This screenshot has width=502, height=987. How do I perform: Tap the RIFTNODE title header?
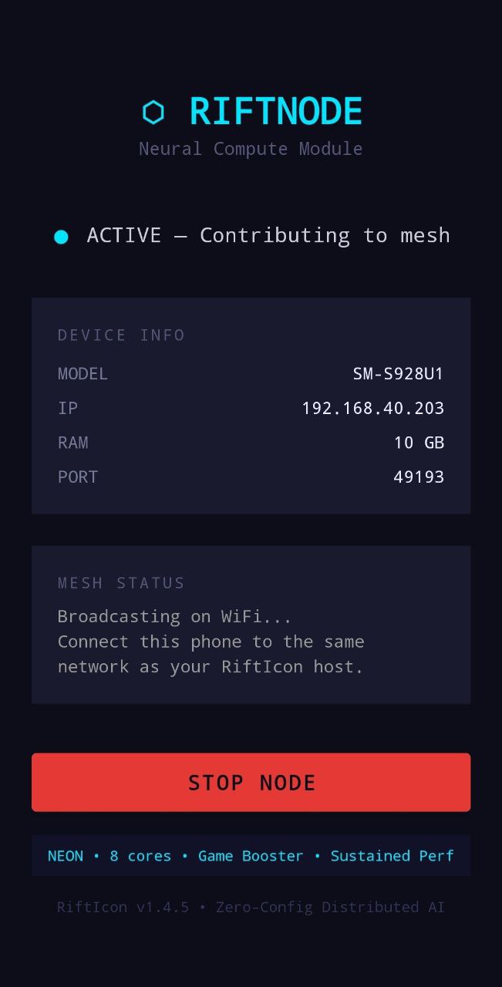(276, 111)
